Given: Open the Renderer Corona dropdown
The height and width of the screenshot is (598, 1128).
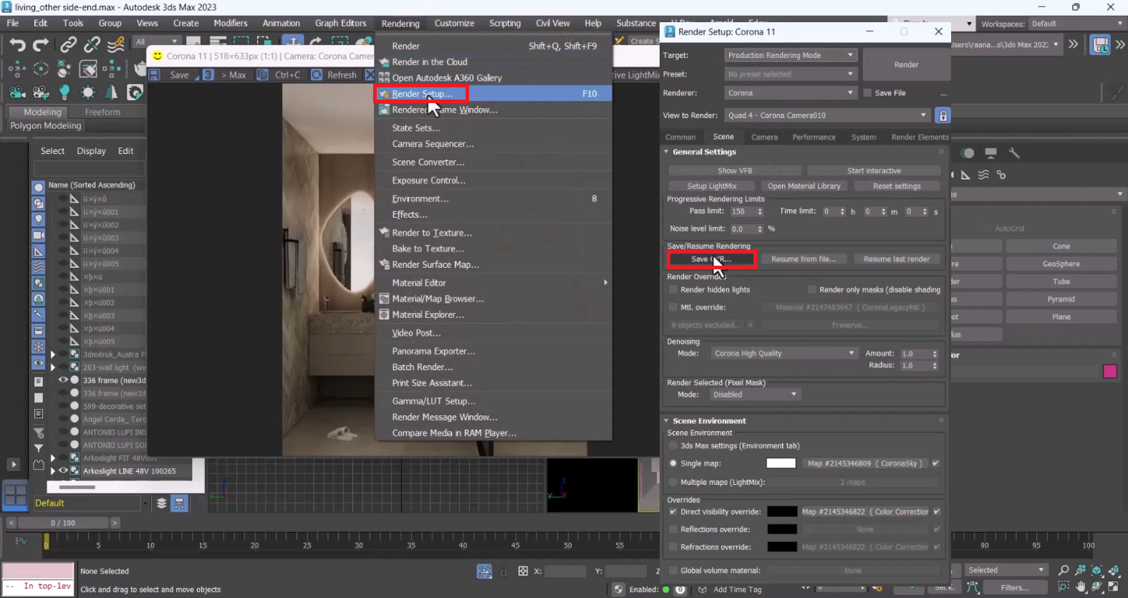Looking at the screenshot, I should [x=791, y=93].
